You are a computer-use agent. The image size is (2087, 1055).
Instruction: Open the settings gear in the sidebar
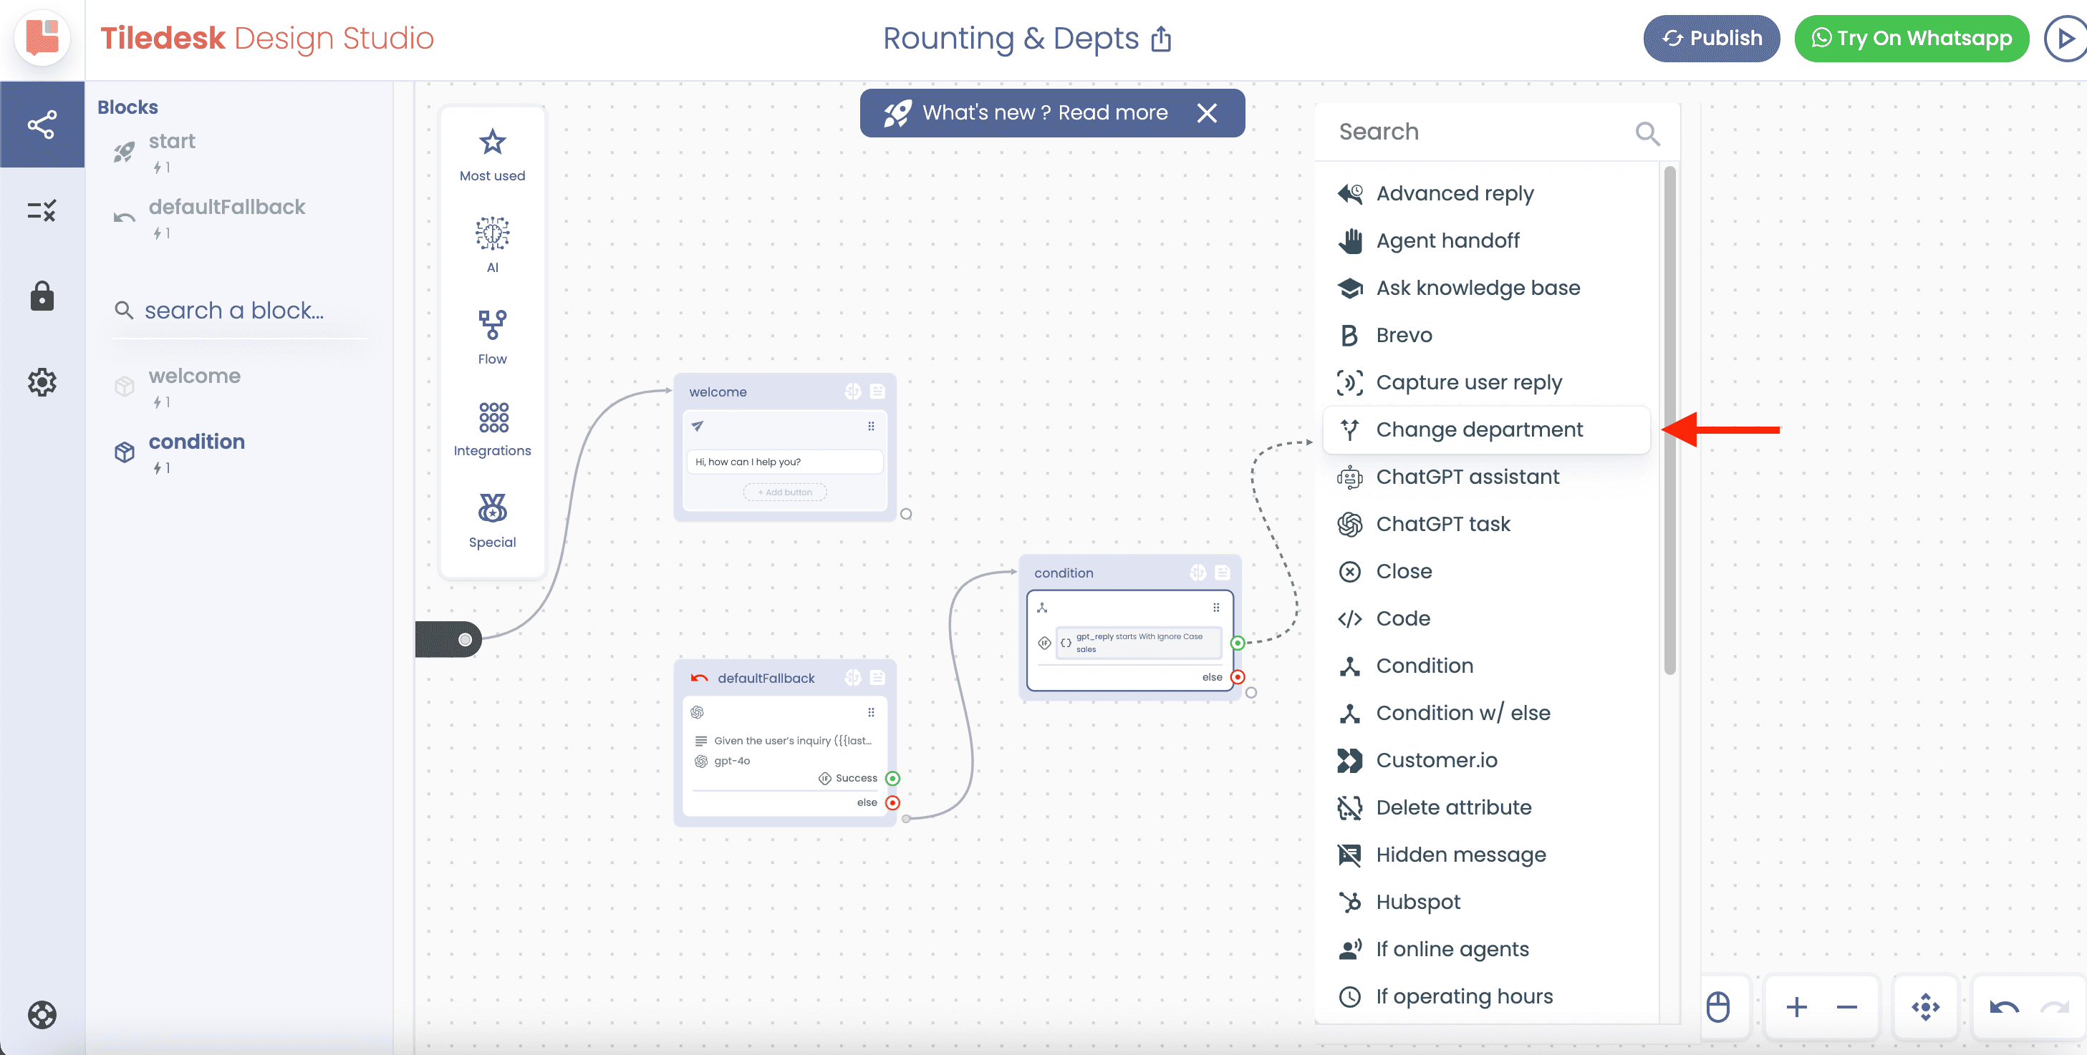pos(42,382)
